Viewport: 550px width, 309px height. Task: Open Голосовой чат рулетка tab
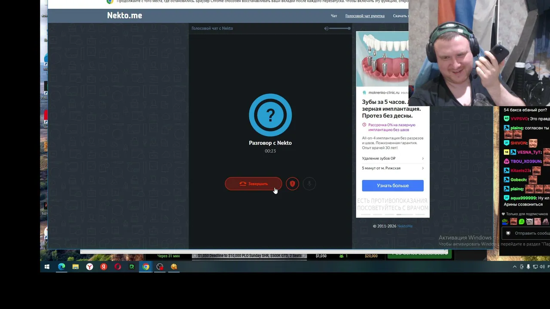pos(365,16)
